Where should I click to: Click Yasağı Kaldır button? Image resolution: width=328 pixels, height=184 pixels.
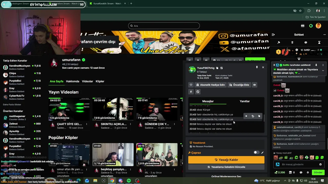pyautogui.click(x=226, y=160)
